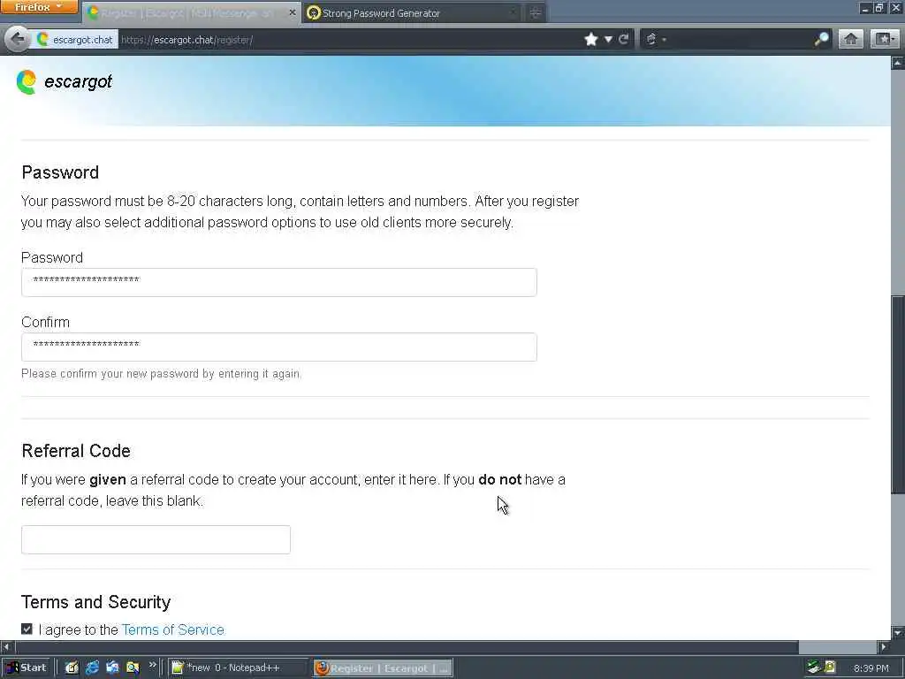
Task: Open the search engine selector dropdown
Action: tap(656, 39)
